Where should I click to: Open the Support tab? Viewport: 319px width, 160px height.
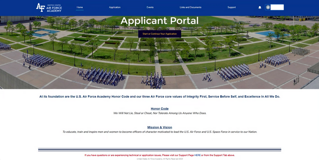tap(232, 7)
